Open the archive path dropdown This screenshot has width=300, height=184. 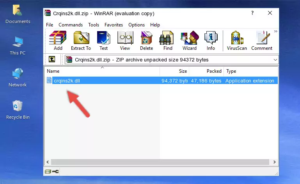275,60
